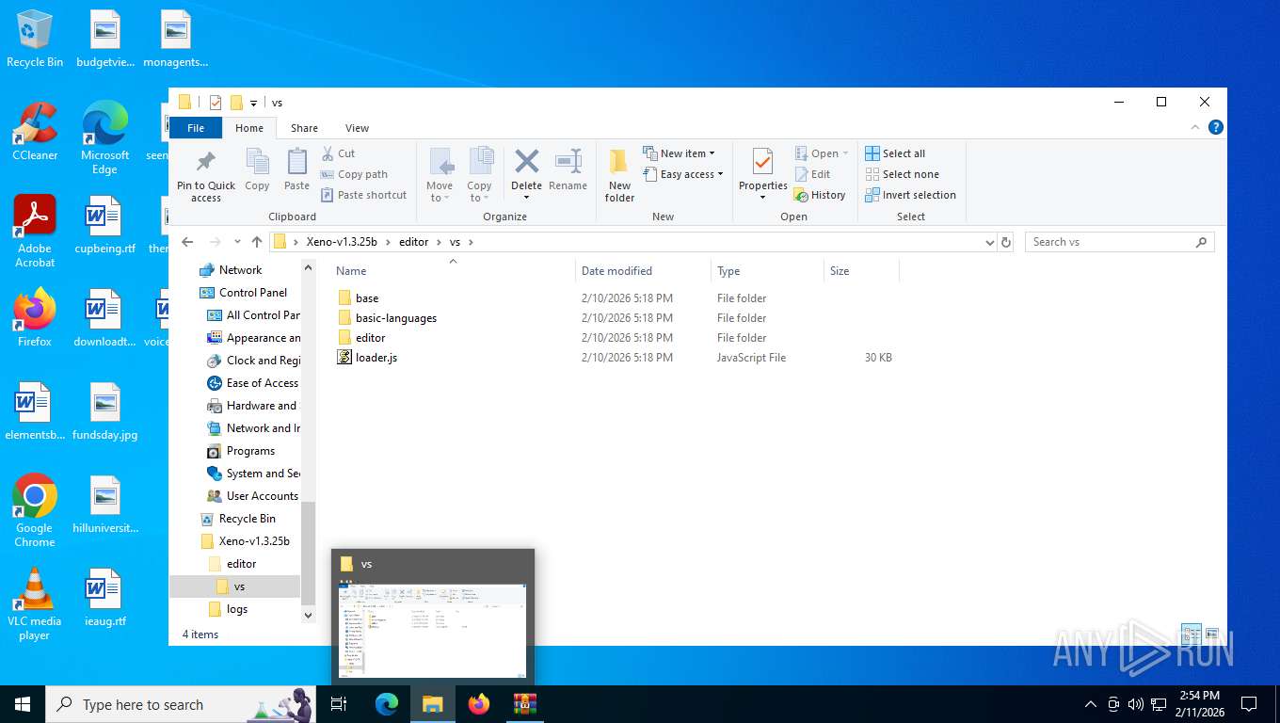
Task: Create a New folder
Action: click(619, 175)
